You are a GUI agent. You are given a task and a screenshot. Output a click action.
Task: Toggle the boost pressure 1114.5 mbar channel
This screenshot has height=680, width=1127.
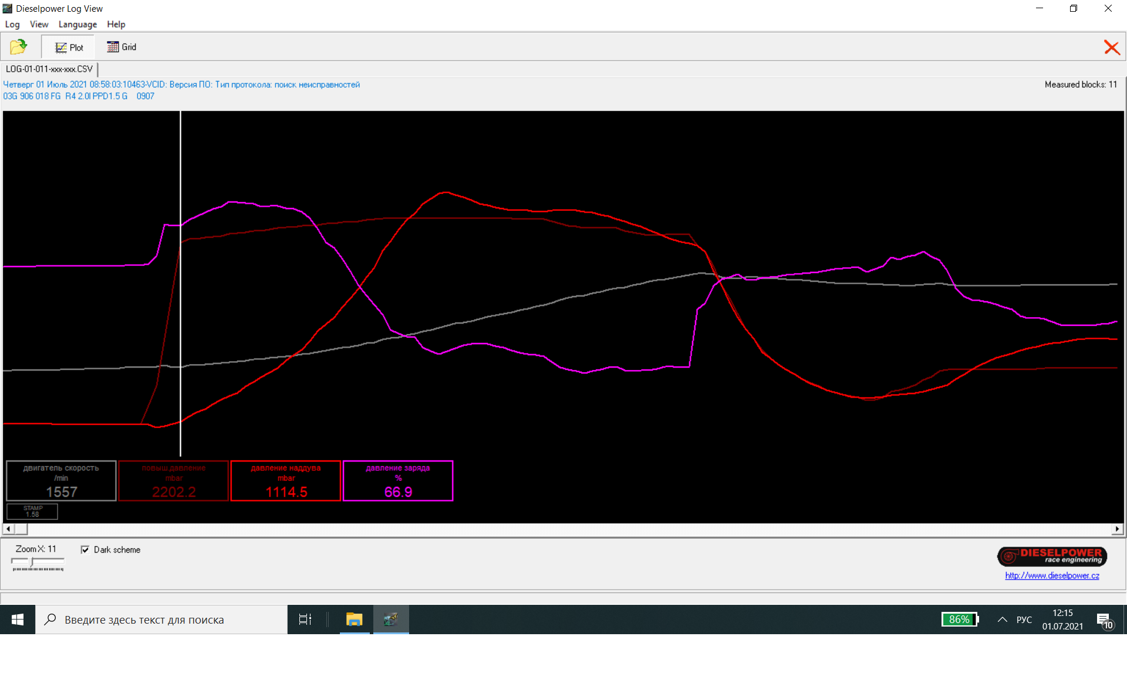click(286, 481)
